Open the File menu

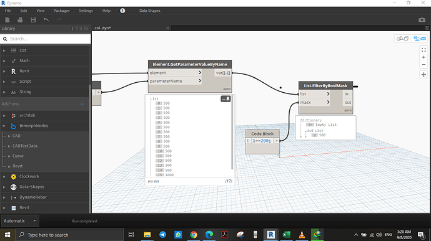click(x=7, y=11)
